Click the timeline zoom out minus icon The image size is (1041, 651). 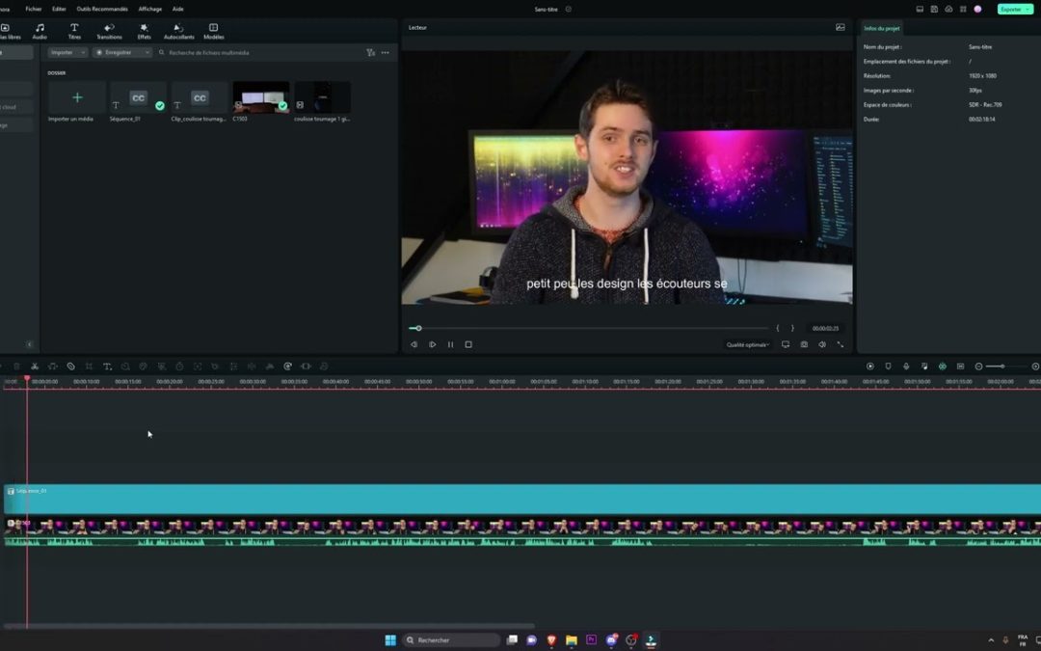(x=978, y=366)
